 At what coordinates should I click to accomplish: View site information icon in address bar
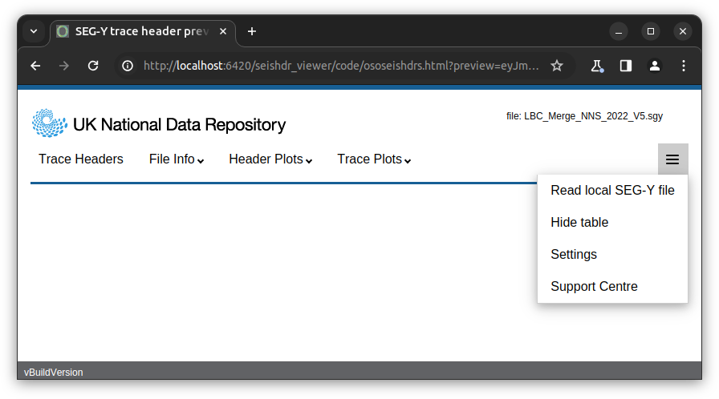click(128, 66)
